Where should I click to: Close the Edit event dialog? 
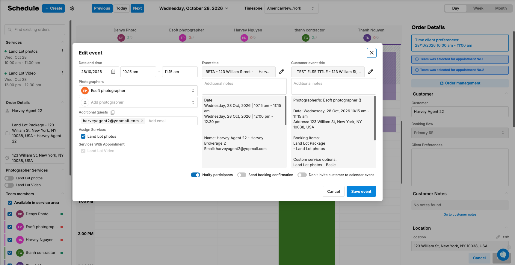pos(371,53)
